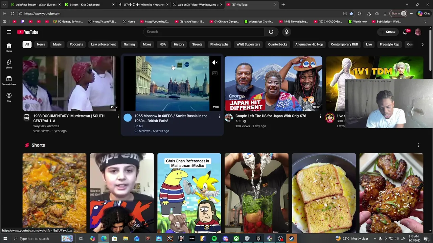Open the Watch now bookmark

tap(357, 22)
